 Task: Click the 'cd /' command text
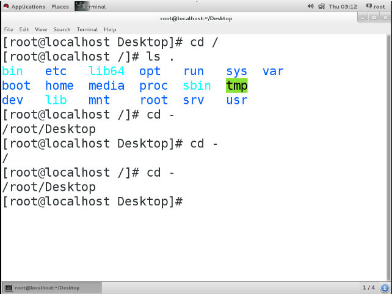[x=205, y=42]
